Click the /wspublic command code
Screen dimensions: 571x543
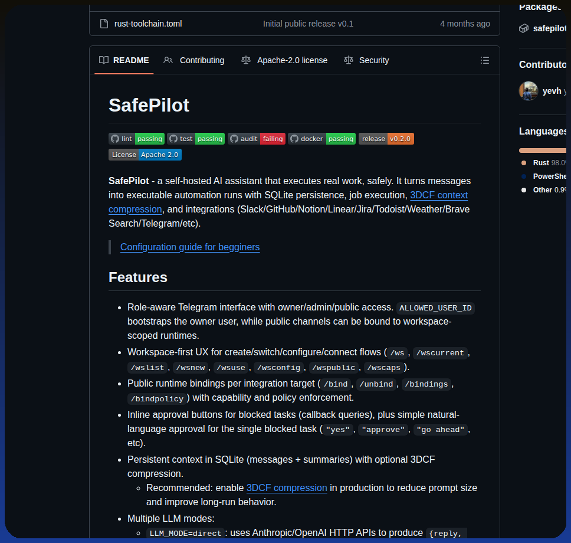pyautogui.click(x=333, y=368)
